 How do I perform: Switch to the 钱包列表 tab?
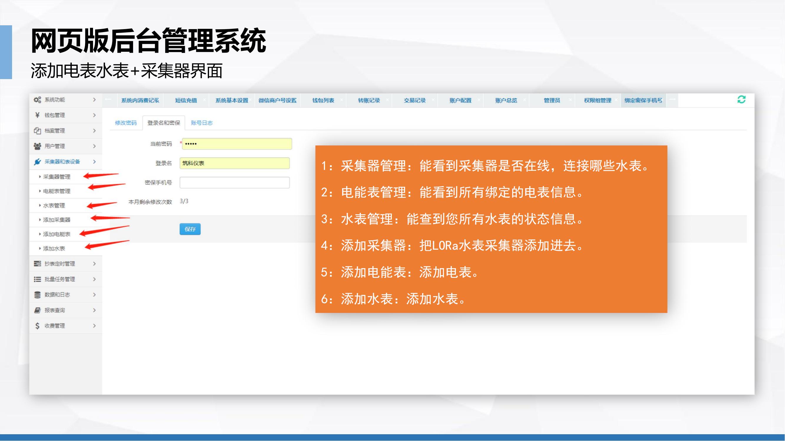pyautogui.click(x=323, y=101)
